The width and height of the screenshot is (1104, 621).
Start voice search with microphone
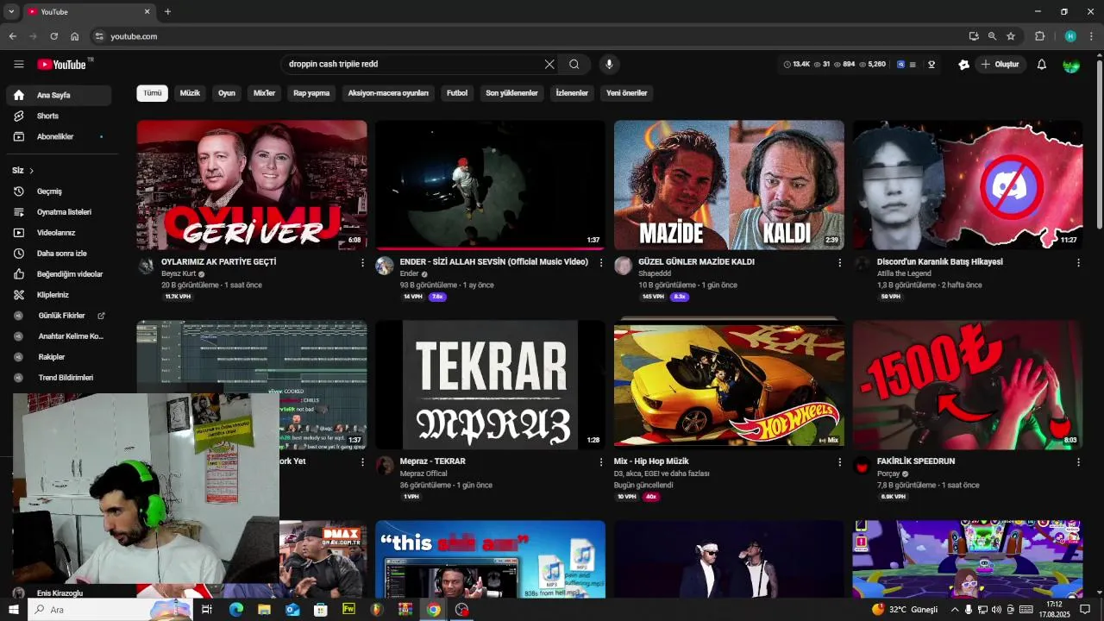(x=609, y=64)
